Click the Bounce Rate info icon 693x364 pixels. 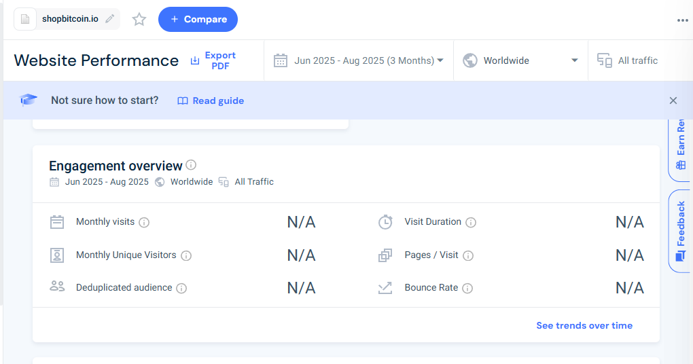[467, 288]
